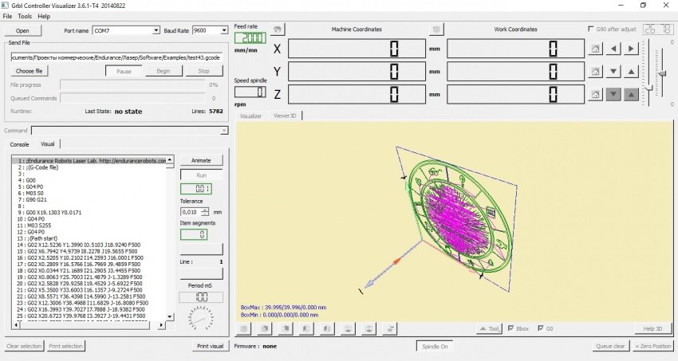Image resolution: width=678 pixels, height=361 pixels.
Task: Open the File menu
Action: [7, 16]
